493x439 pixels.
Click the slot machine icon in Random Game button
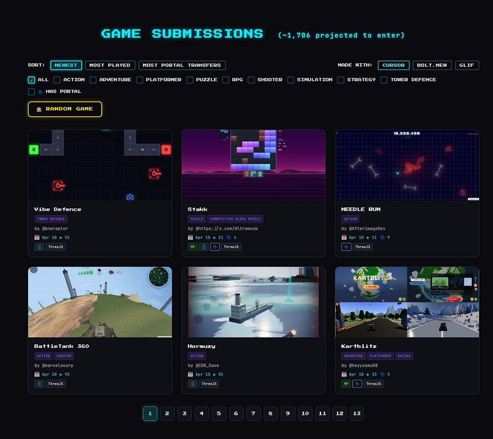click(x=39, y=109)
